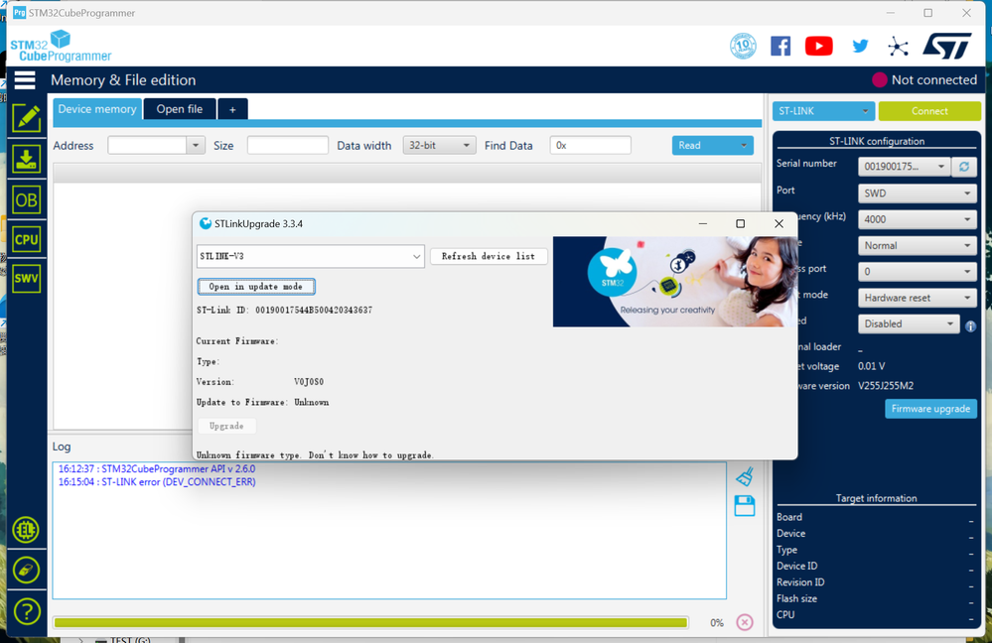Click the STM32 banner image in STLinkUpgrade

pyautogui.click(x=674, y=282)
